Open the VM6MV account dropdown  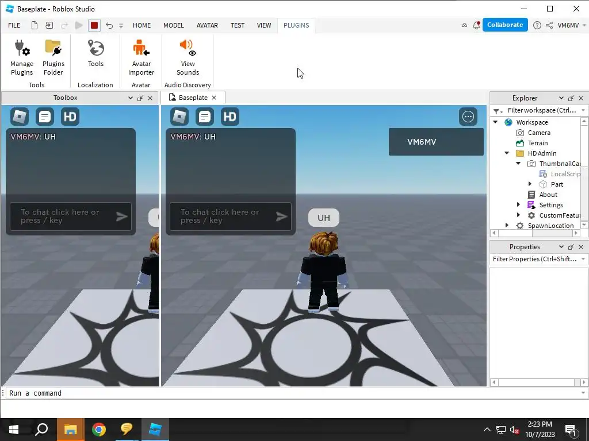pos(571,25)
